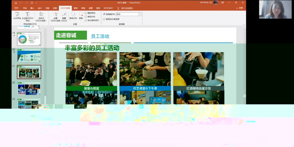Undo the last action in the Quick Access toolbar
This screenshot has width=294, height=147.
point(21,3)
